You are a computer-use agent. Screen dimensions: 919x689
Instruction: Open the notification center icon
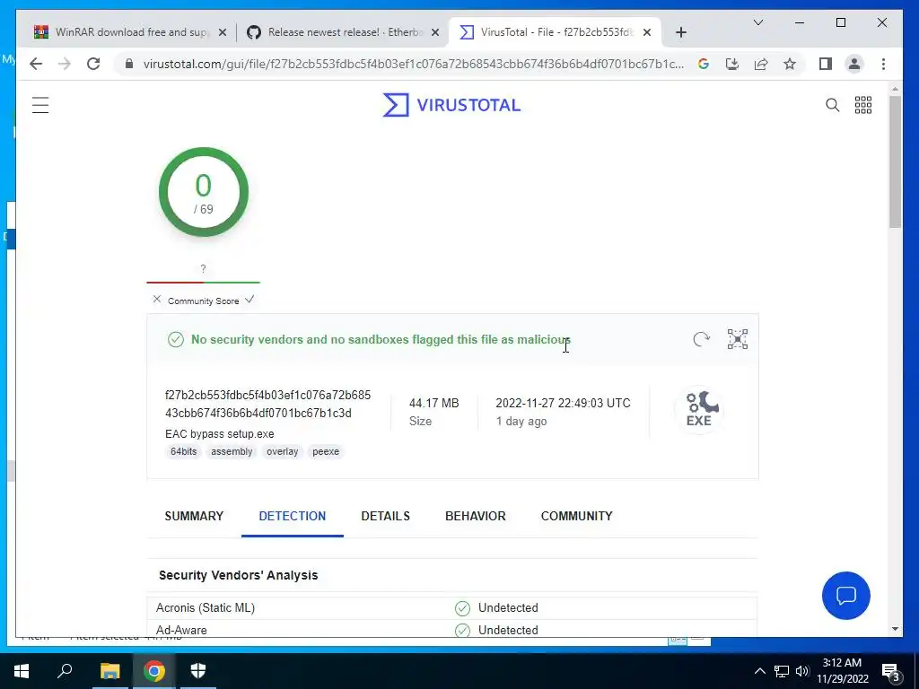891,672
